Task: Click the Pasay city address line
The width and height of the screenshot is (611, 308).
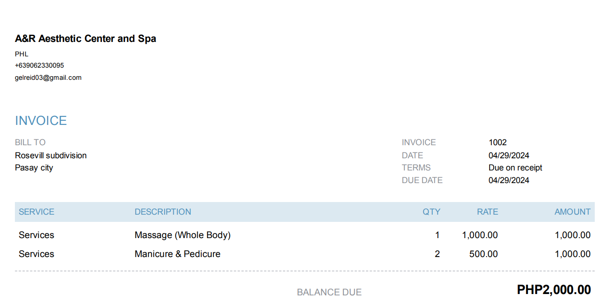Action: click(x=34, y=168)
